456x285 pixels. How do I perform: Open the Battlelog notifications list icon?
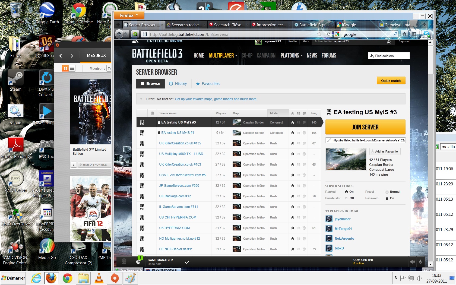click(x=124, y=262)
